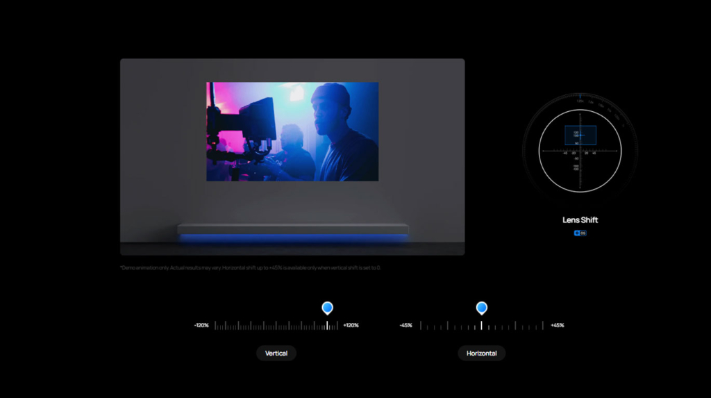The width and height of the screenshot is (711, 398).
Task: Click the -120% vertical minimum label
Action: [201, 325]
